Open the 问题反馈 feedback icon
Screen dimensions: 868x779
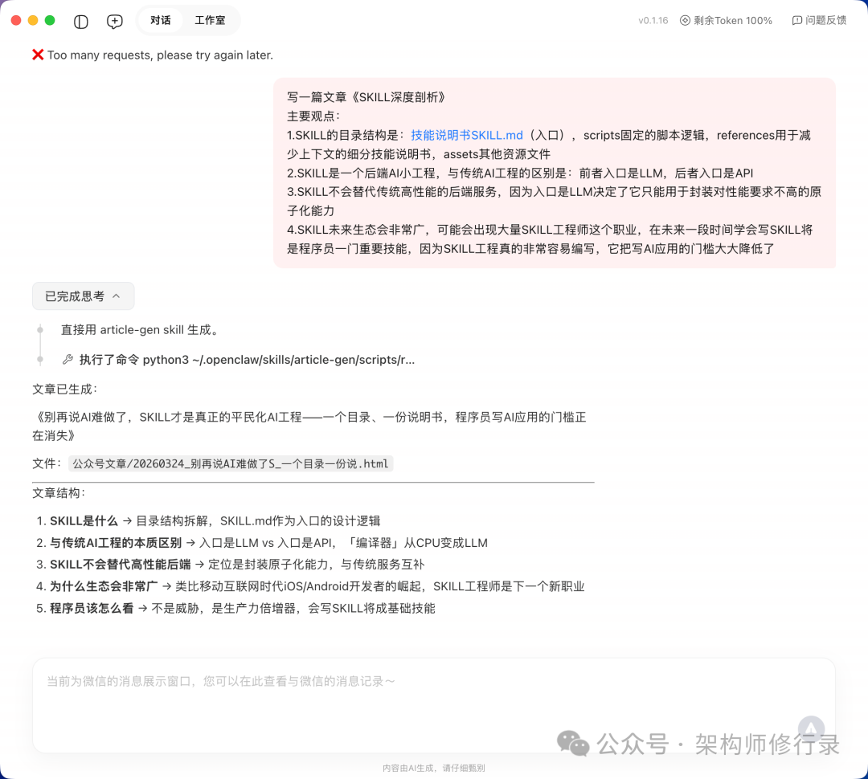[796, 20]
